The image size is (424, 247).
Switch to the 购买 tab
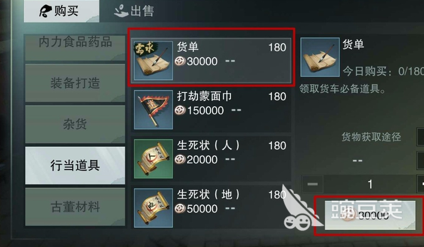(x=61, y=11)
